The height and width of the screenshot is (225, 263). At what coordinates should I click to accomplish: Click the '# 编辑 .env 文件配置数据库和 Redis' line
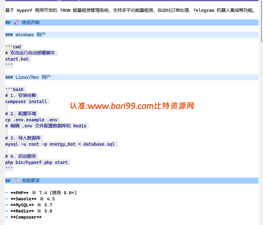[46, 126]
